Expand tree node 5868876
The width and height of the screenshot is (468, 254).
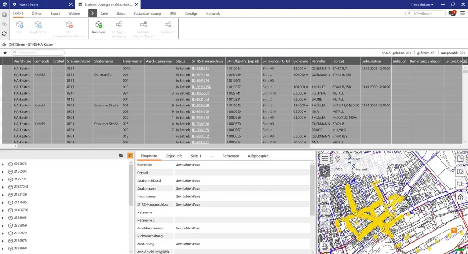[x=3, y=164]
